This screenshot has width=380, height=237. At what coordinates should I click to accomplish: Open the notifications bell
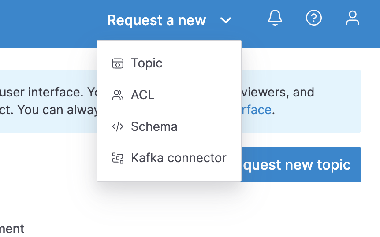pos(275,18)
